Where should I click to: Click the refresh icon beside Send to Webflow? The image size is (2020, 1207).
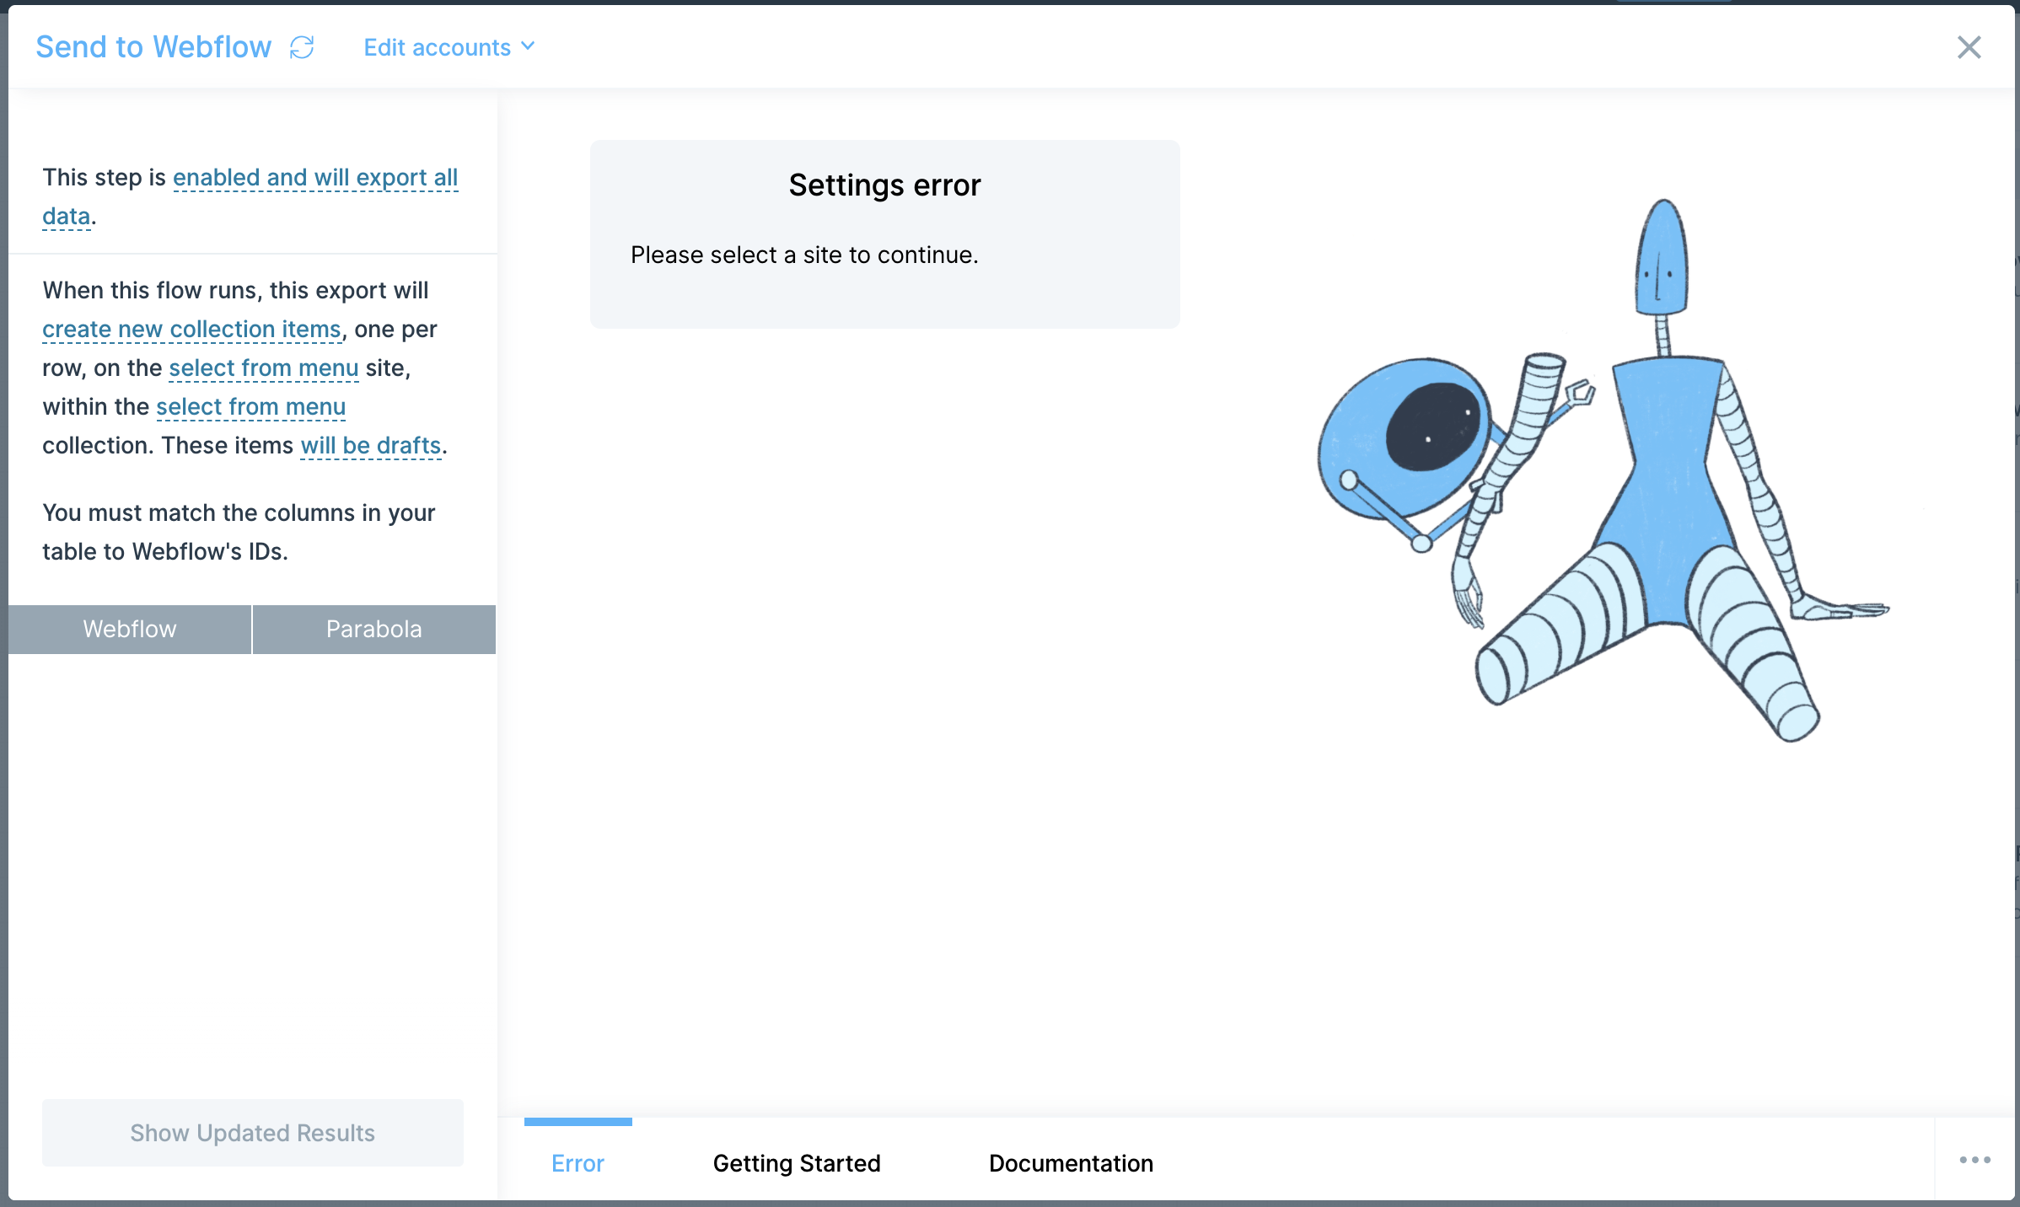302,47
